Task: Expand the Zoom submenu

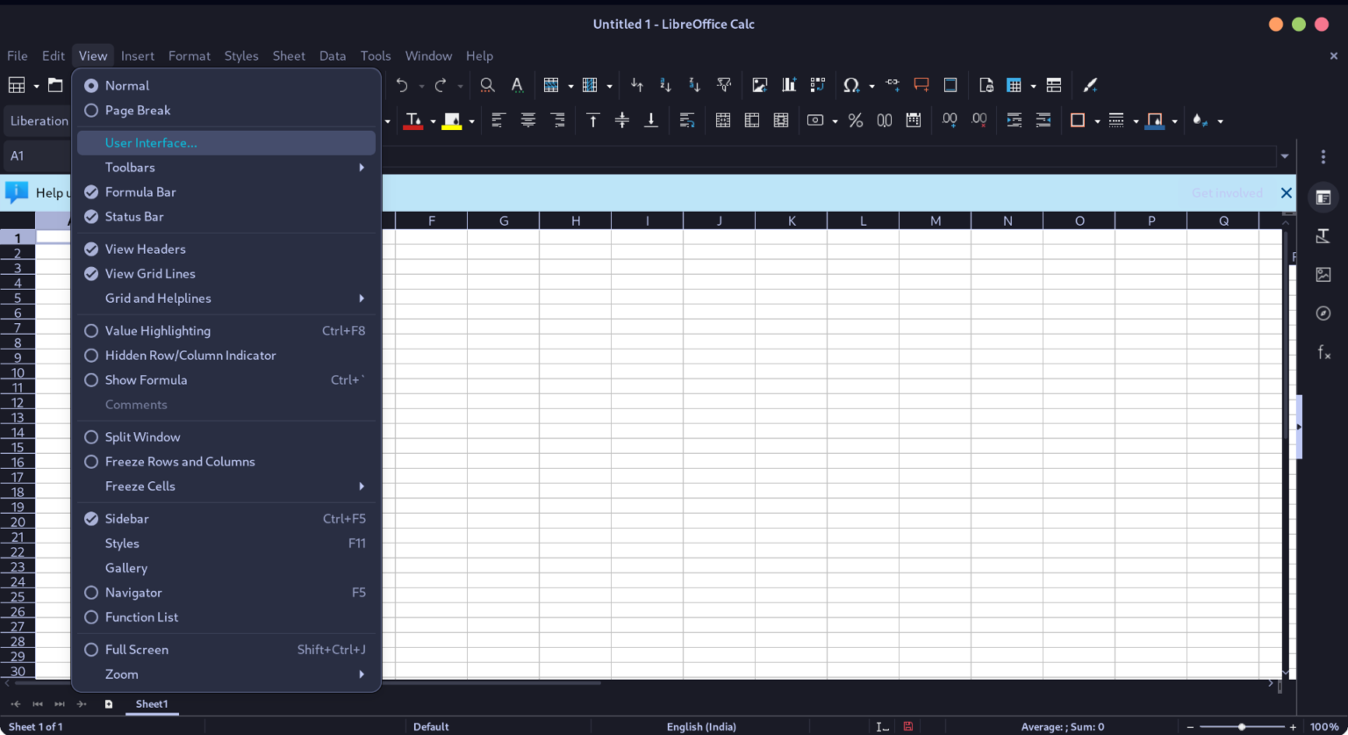Action: click(x=121, y=674)
